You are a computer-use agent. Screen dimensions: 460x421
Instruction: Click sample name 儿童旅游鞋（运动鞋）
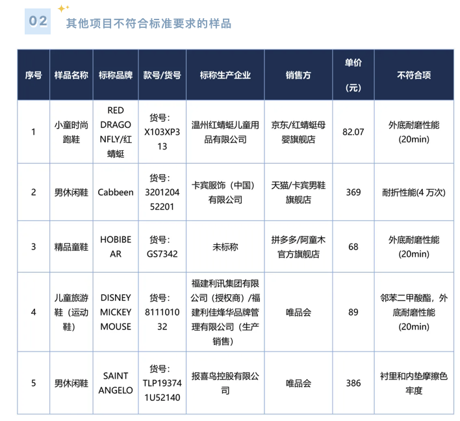[x=71, y=312]
